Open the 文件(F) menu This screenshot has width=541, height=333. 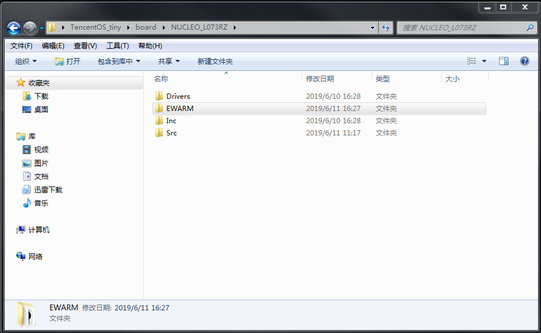22,46
